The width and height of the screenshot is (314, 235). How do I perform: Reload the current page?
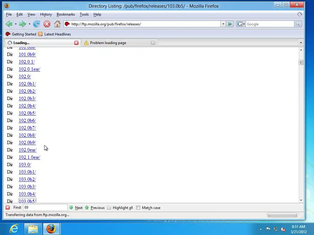tap(36, 24)
